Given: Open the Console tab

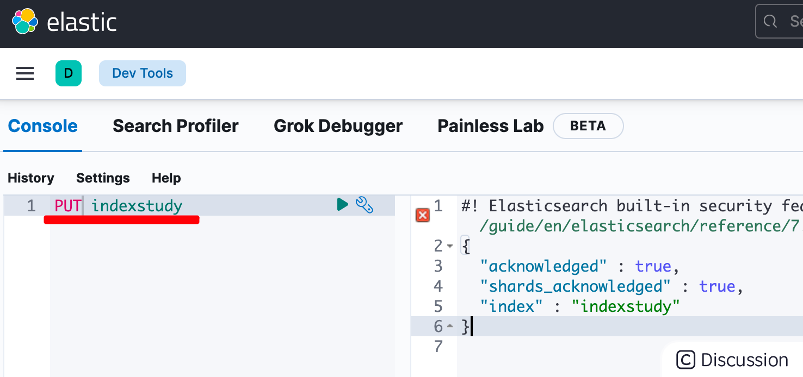Looking at the screenshot, I should [x=43, y=126].
